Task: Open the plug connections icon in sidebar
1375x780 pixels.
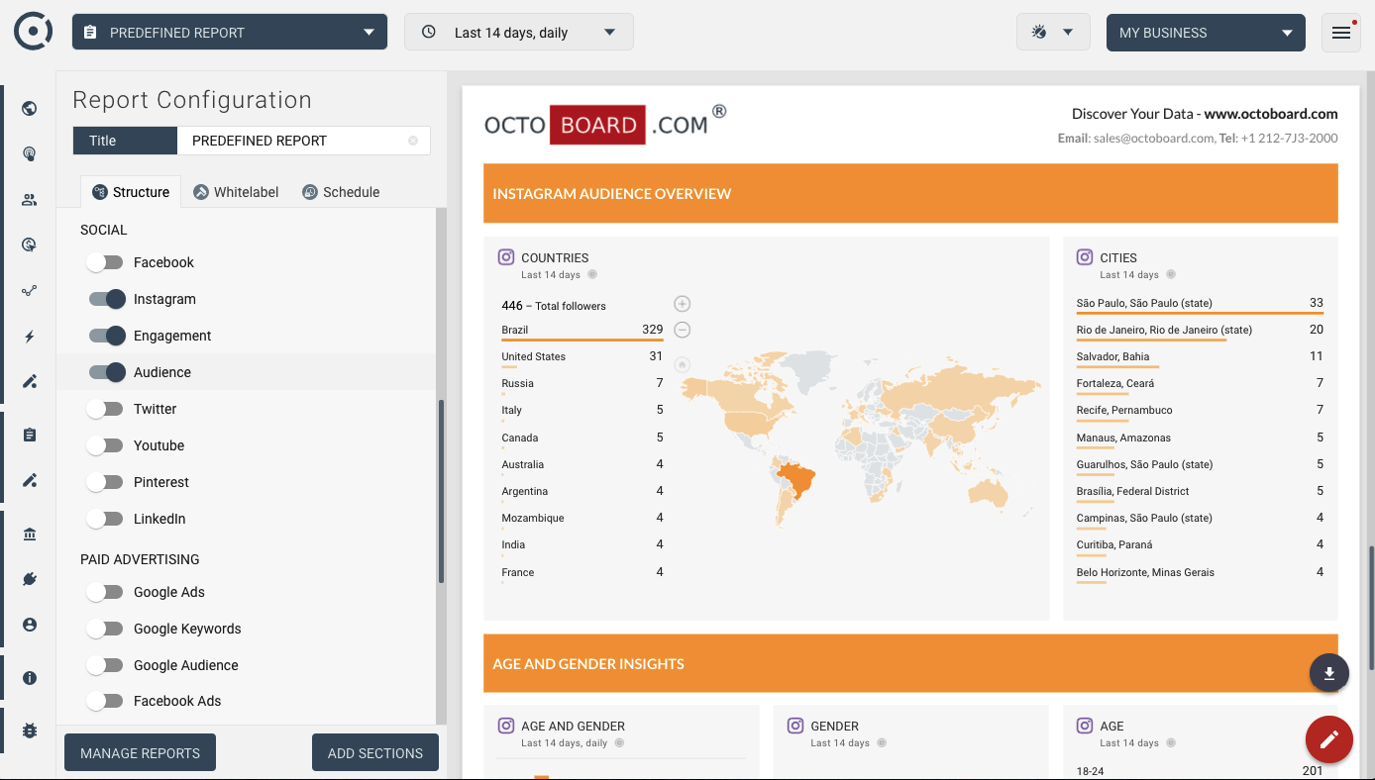Action: [x=30, y=579]
